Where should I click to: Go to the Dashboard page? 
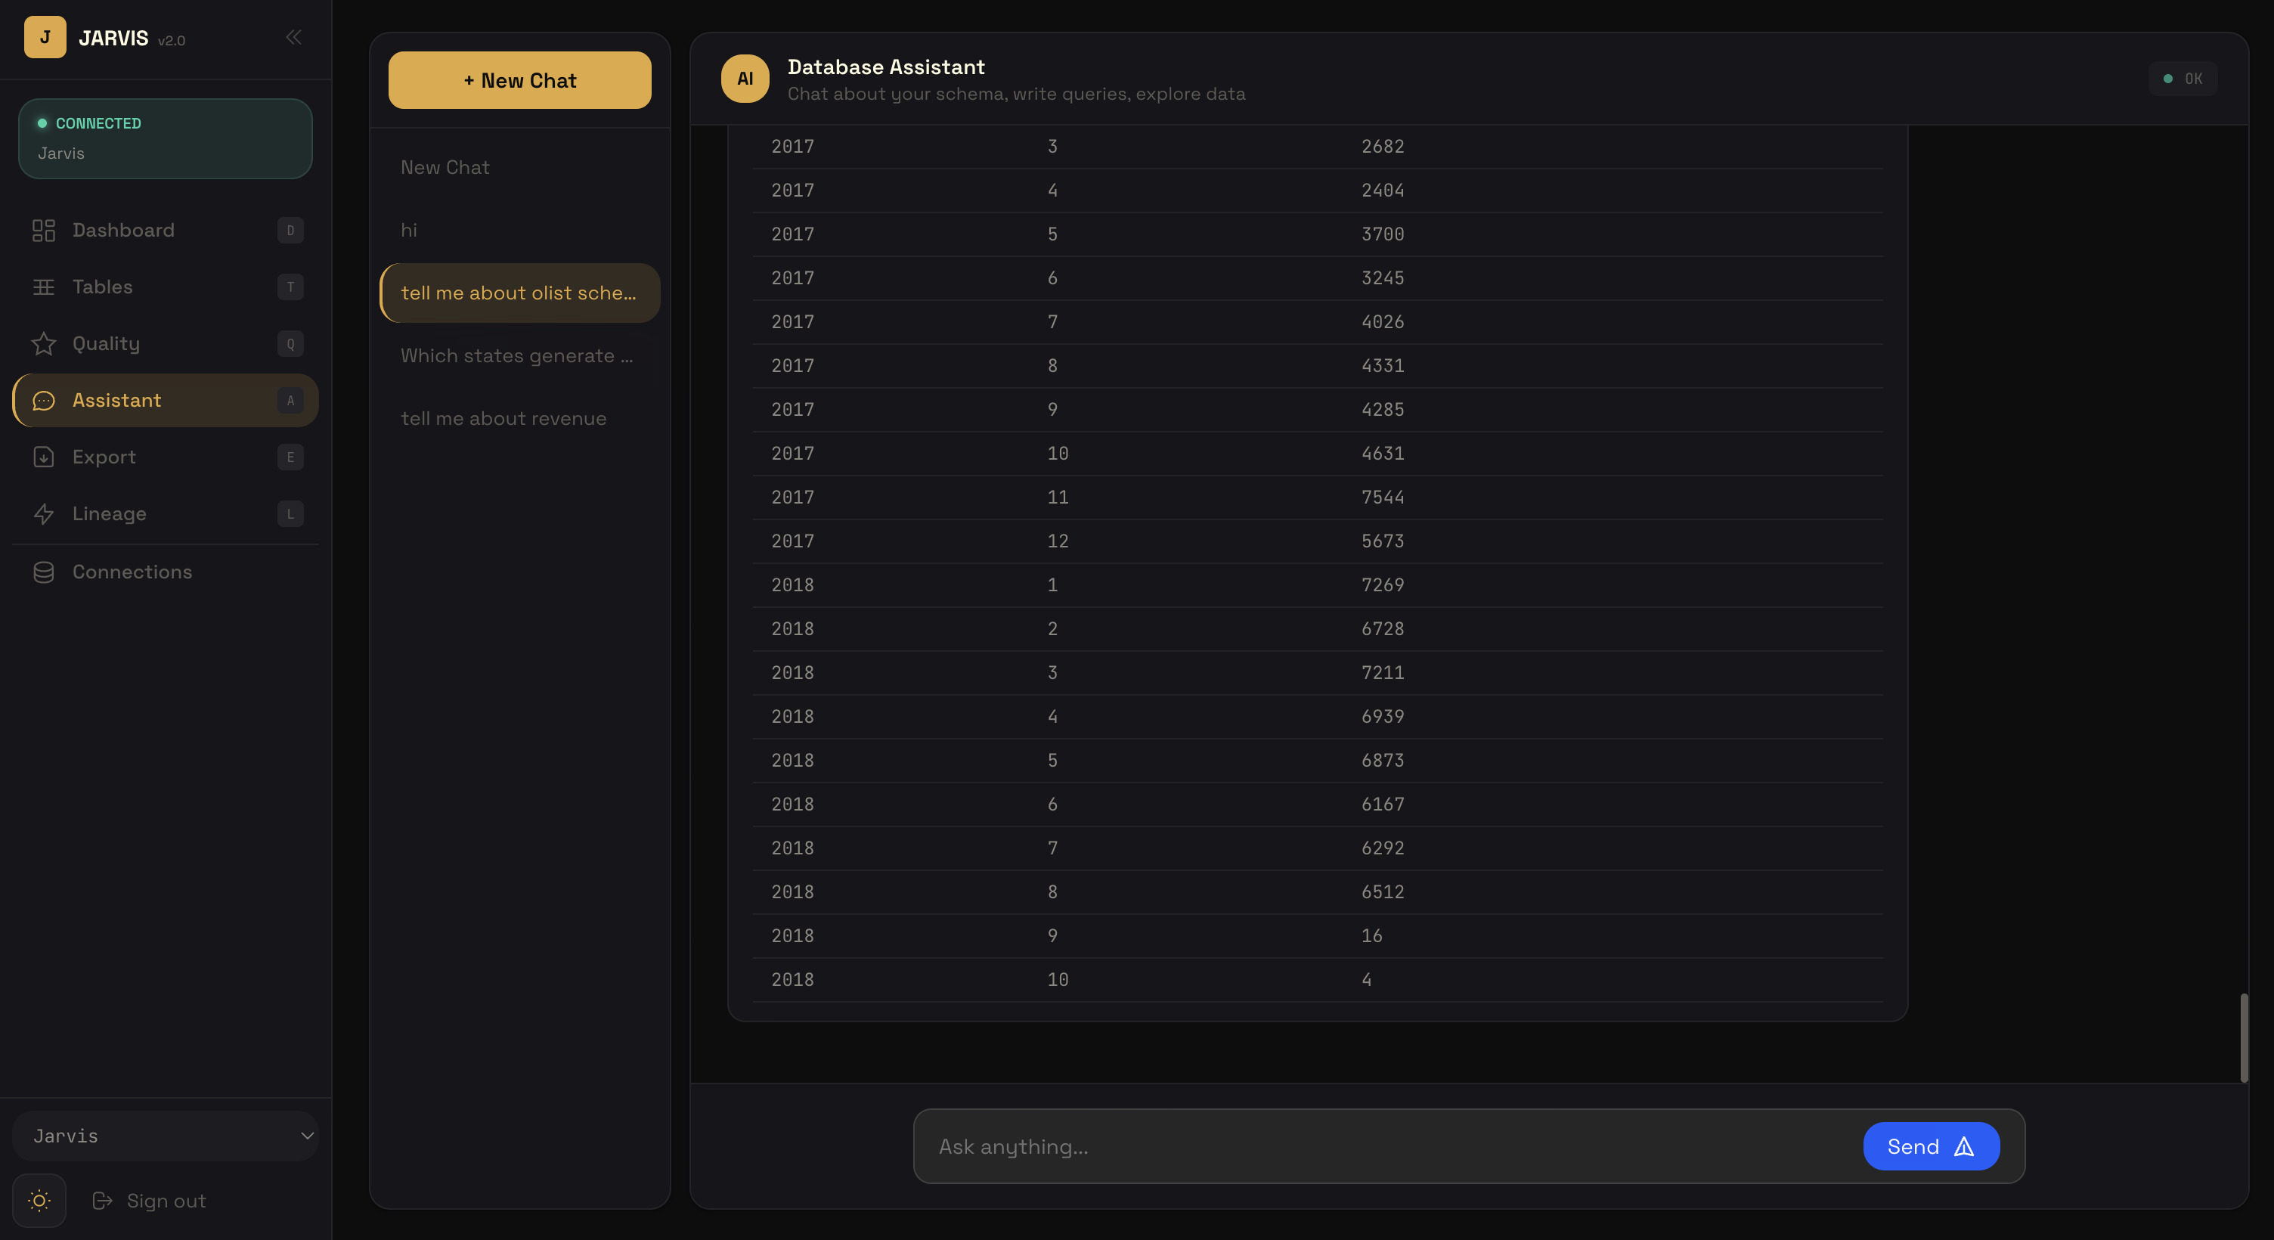166,231
